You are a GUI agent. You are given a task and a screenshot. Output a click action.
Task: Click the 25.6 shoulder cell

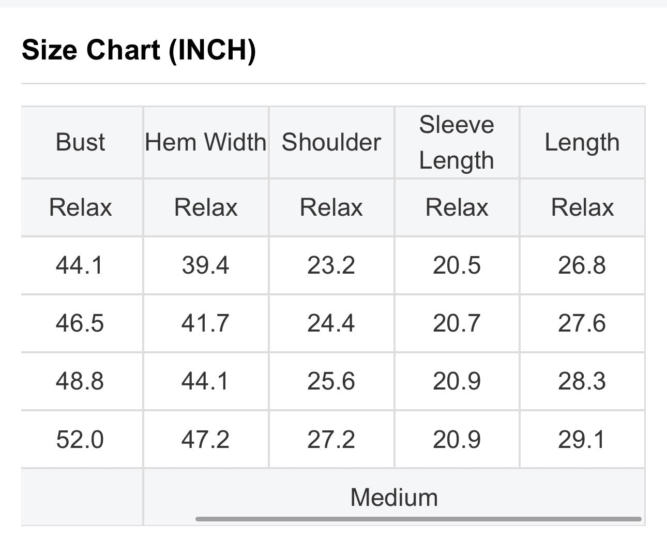331,382
